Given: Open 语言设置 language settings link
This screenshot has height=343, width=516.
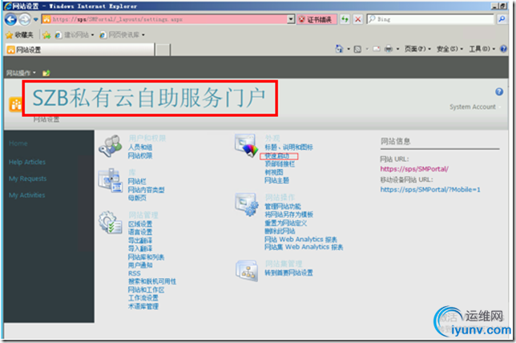Looking at the screenshot, I should pyautogui.click(x=140, y=232).
